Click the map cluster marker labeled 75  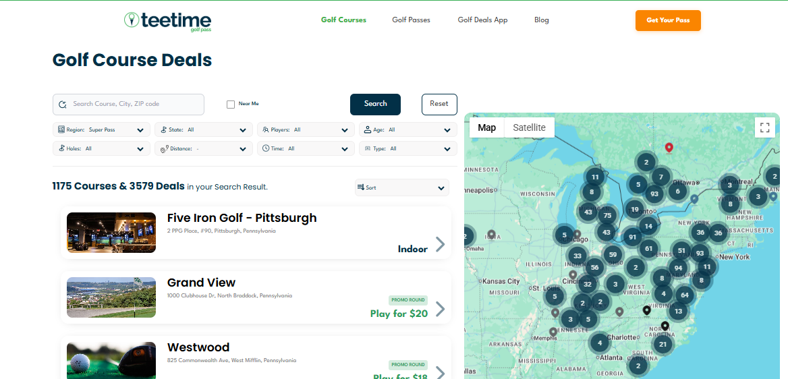coord(607,216)
